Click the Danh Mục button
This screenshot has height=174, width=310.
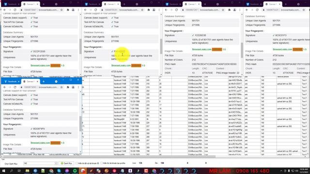[66, 163]
